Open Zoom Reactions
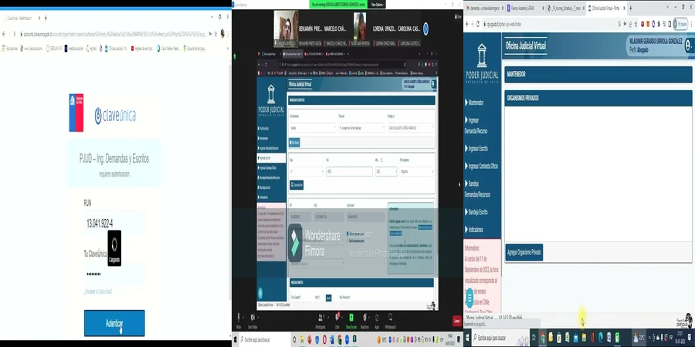 pos(364,319)
